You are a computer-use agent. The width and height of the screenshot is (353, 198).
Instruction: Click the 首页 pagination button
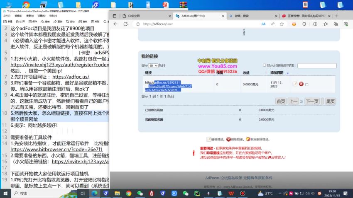click(281, 101)
